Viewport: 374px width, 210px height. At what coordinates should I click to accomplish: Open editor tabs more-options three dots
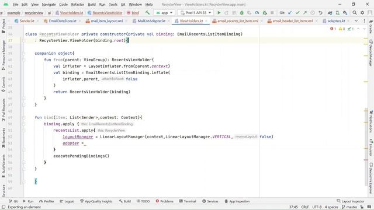pyautogui.click(x=364, y=21)
